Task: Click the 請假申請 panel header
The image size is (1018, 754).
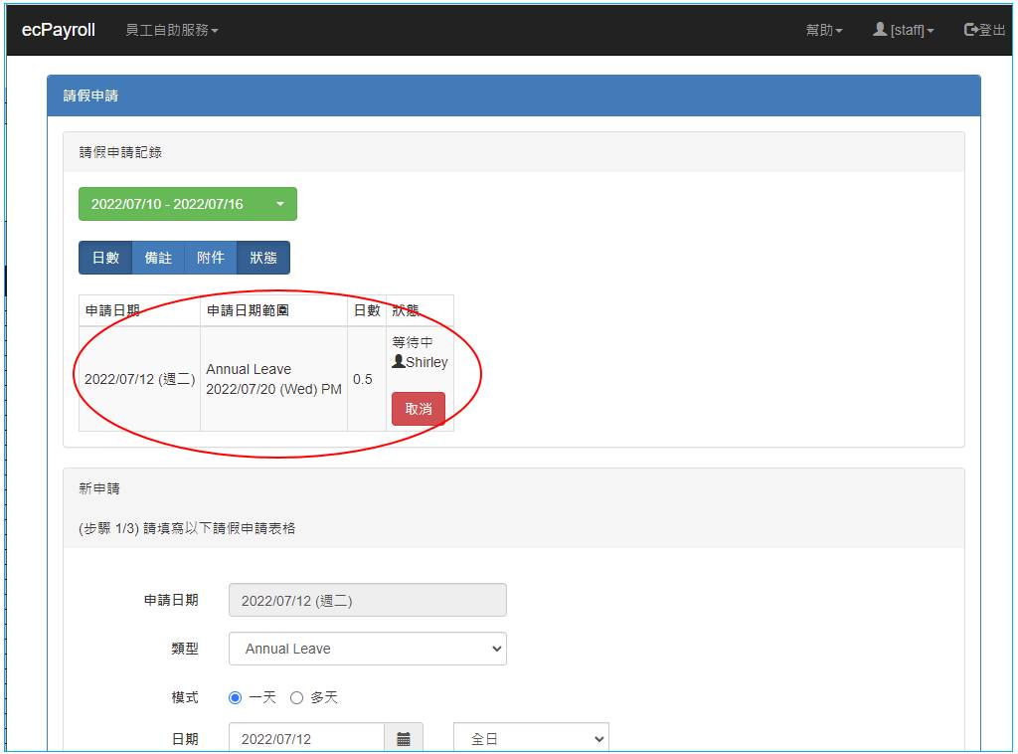Action: [514, 95]
